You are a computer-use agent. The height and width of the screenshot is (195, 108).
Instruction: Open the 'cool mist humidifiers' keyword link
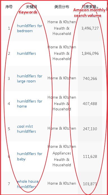(27, 129)
